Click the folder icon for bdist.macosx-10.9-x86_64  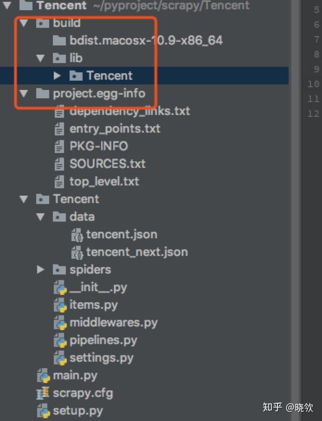59,41
